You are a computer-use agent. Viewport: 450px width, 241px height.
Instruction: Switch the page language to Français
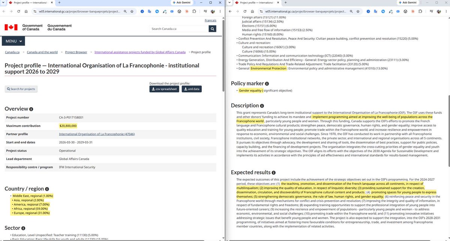[x=210, y=20]
